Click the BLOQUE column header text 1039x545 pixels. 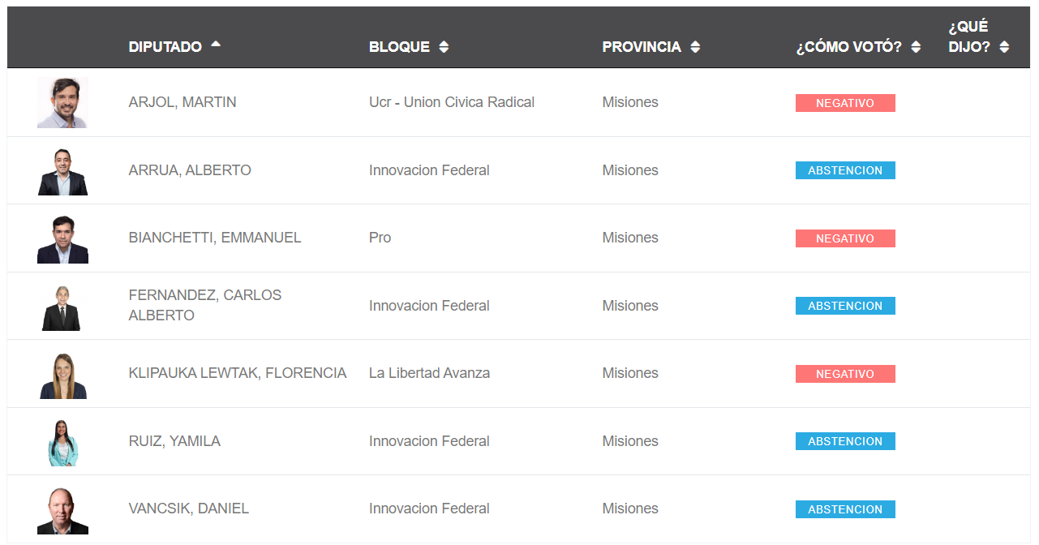click(399, 47)
